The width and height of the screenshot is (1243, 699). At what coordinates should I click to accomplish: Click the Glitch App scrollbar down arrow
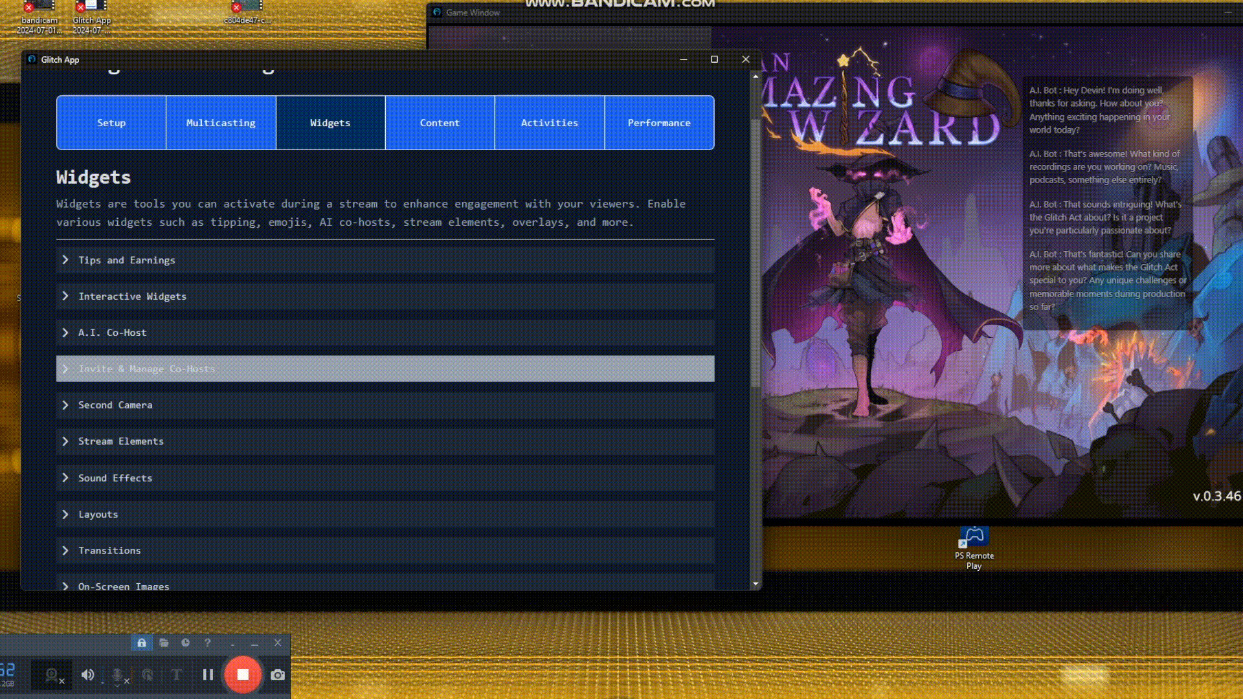click(756, 584)
